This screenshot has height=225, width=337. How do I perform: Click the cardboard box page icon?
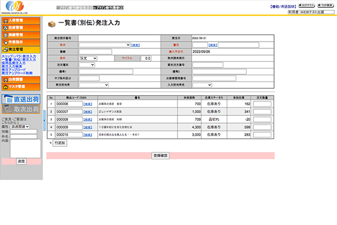[52, 24]
